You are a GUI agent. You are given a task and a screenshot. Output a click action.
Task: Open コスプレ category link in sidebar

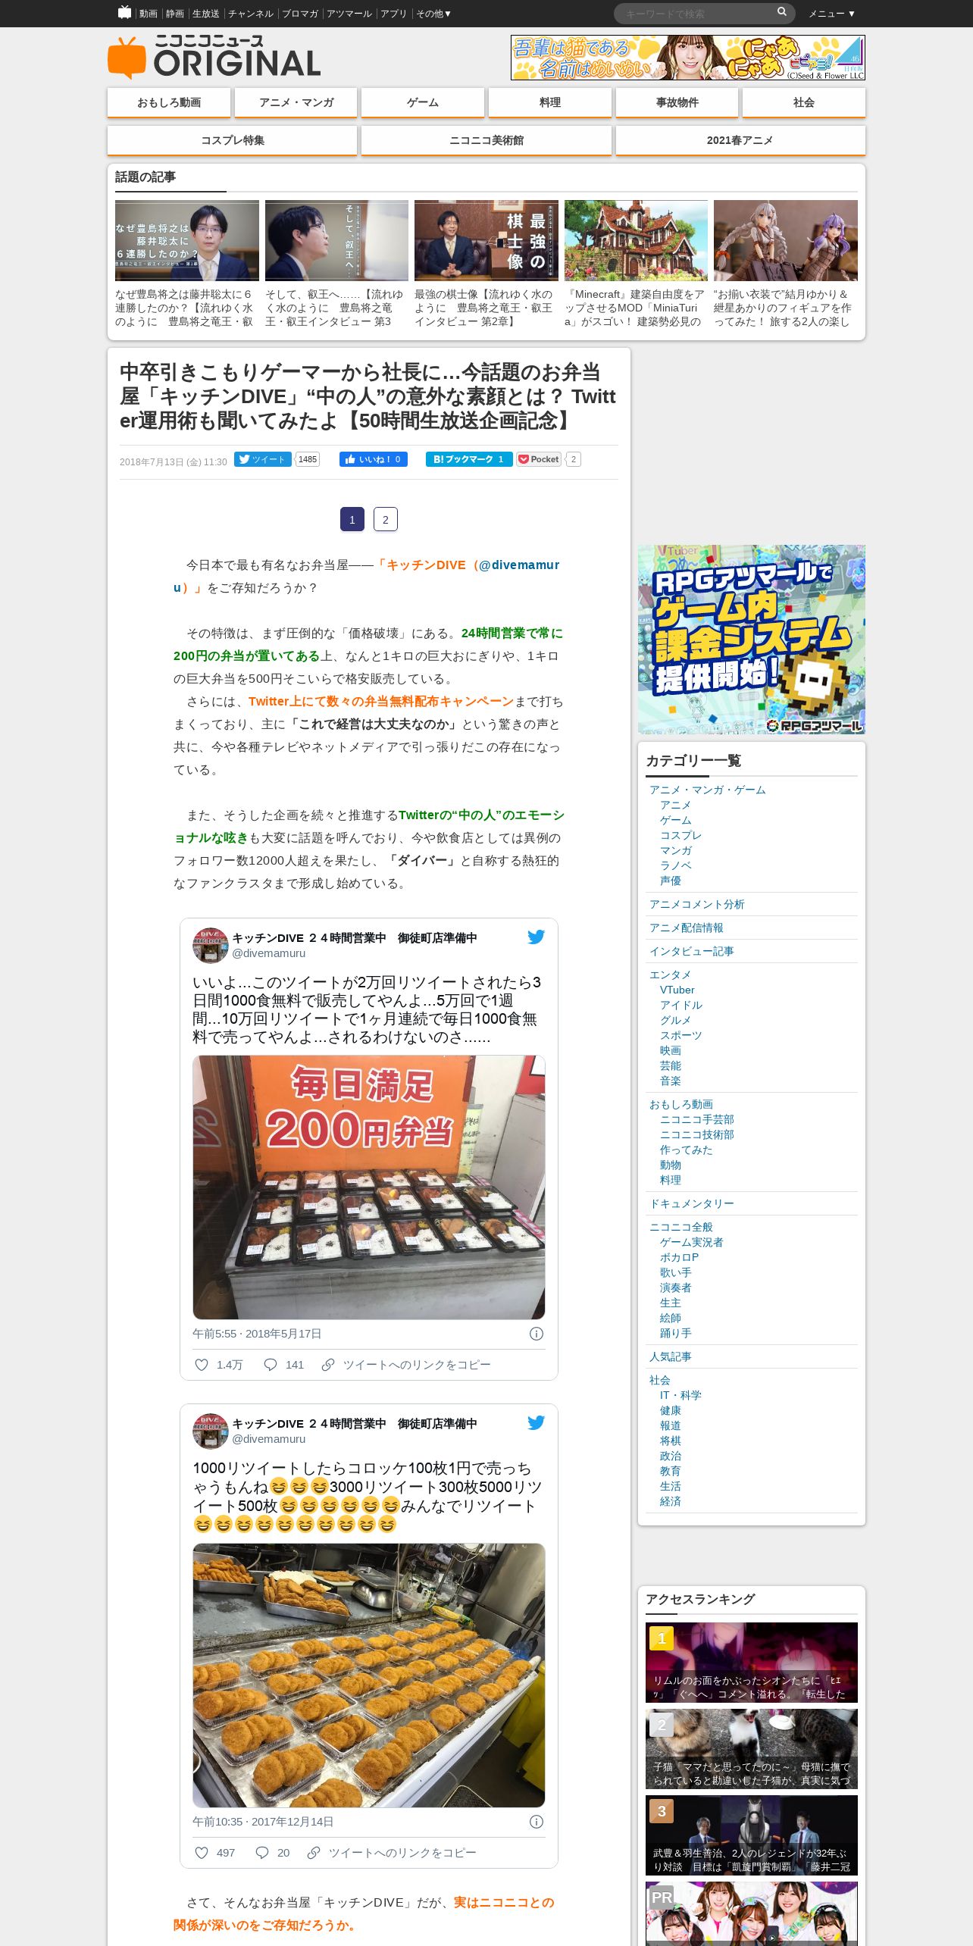click(680, 835)
